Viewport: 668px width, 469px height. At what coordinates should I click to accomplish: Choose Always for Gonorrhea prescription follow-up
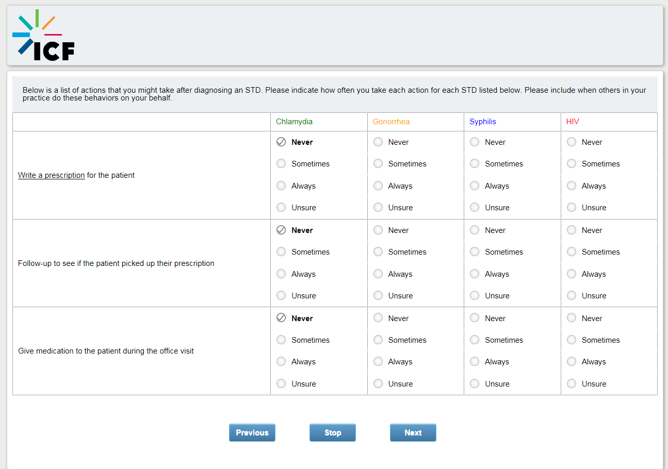(x=378, y=274)
